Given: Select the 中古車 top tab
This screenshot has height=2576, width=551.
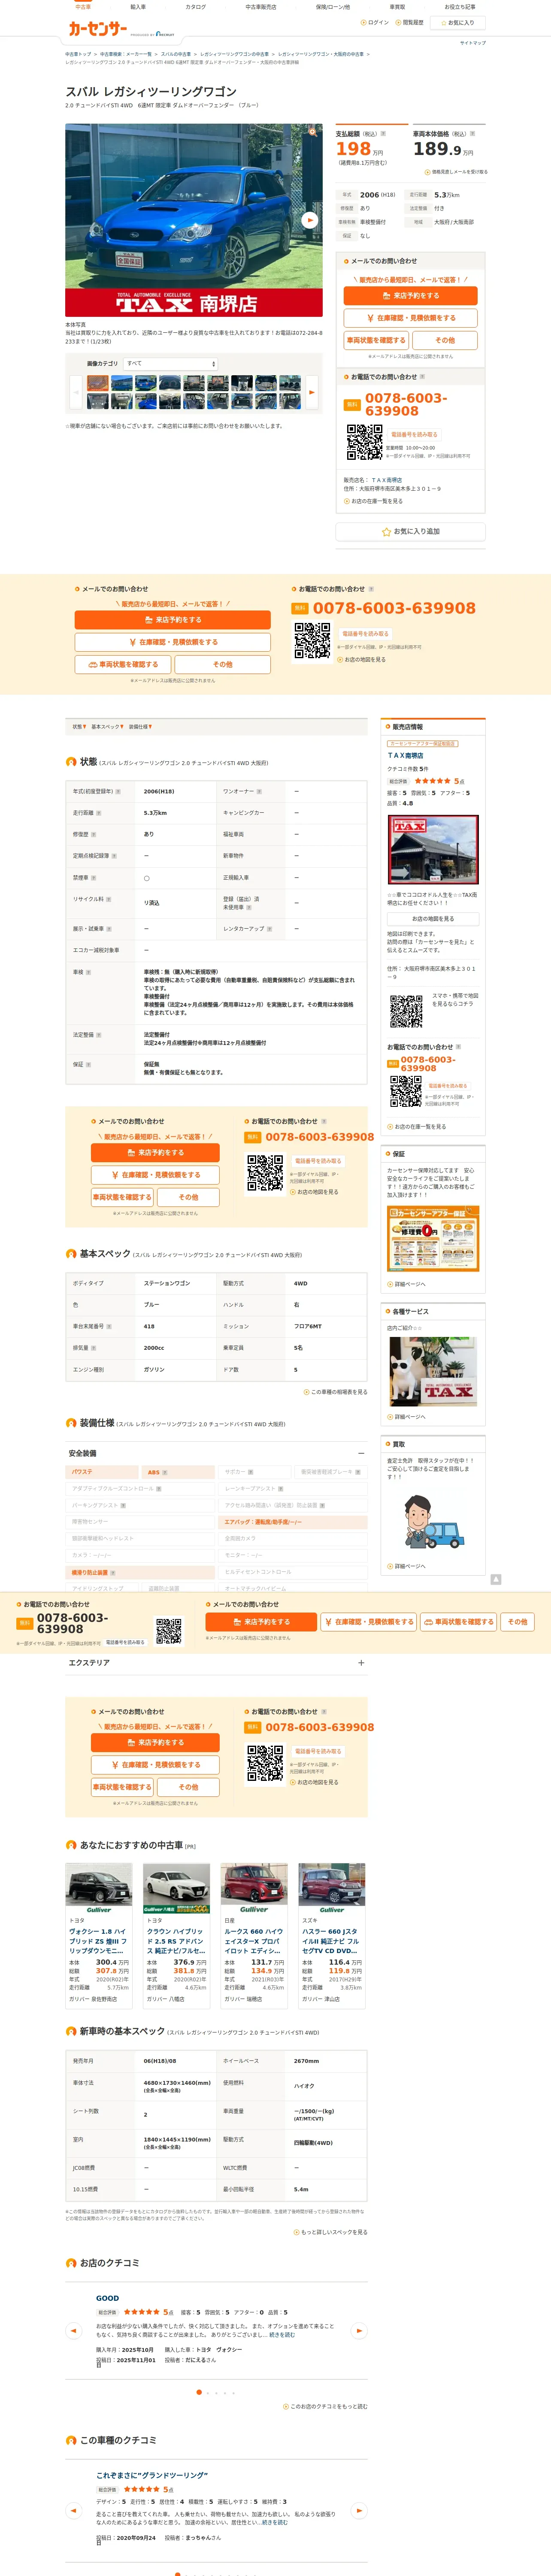Looking at the screenshot, I should pos(83,7).
